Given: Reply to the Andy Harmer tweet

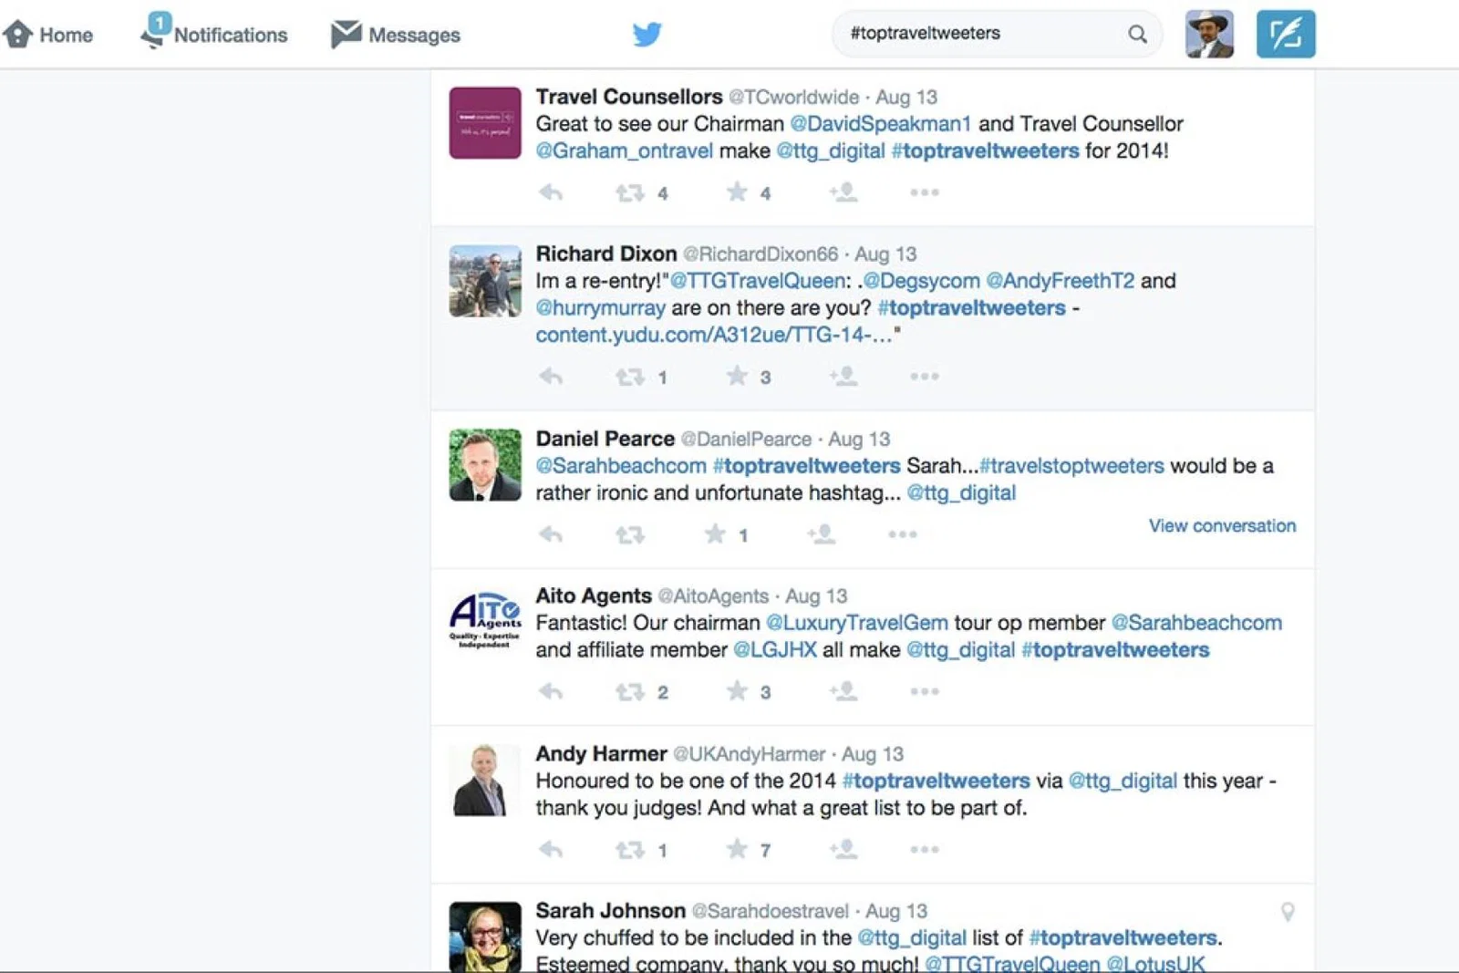Looking at the screenshot, I should pyautogui.click(x=550, y=849).
